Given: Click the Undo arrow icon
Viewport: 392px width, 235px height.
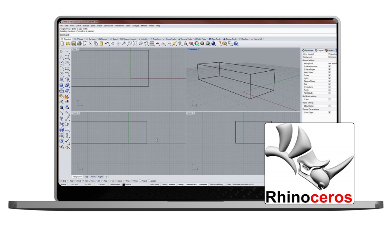Looking at the screenshot, I should (107, 43).
